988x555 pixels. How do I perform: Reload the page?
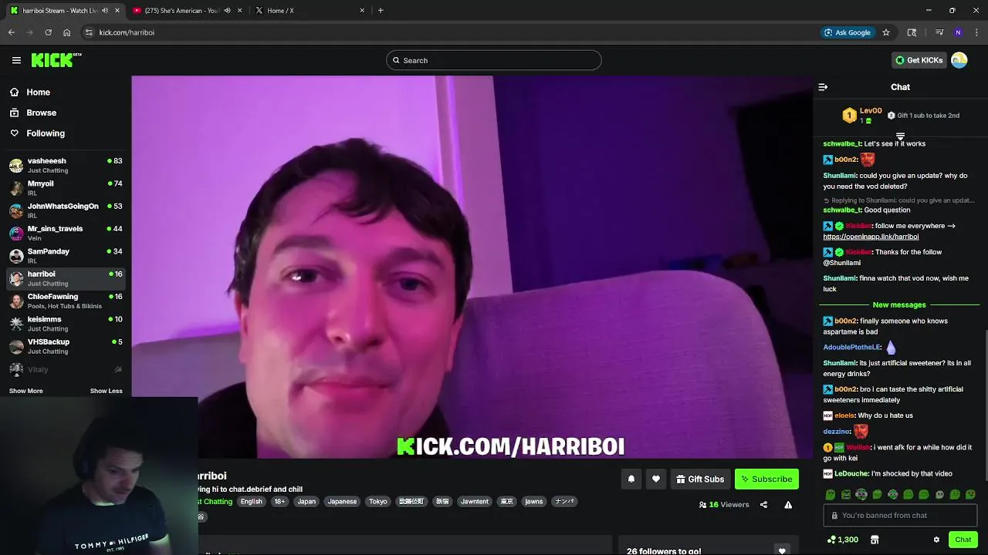pyautogui.click(x=48, y=32)
